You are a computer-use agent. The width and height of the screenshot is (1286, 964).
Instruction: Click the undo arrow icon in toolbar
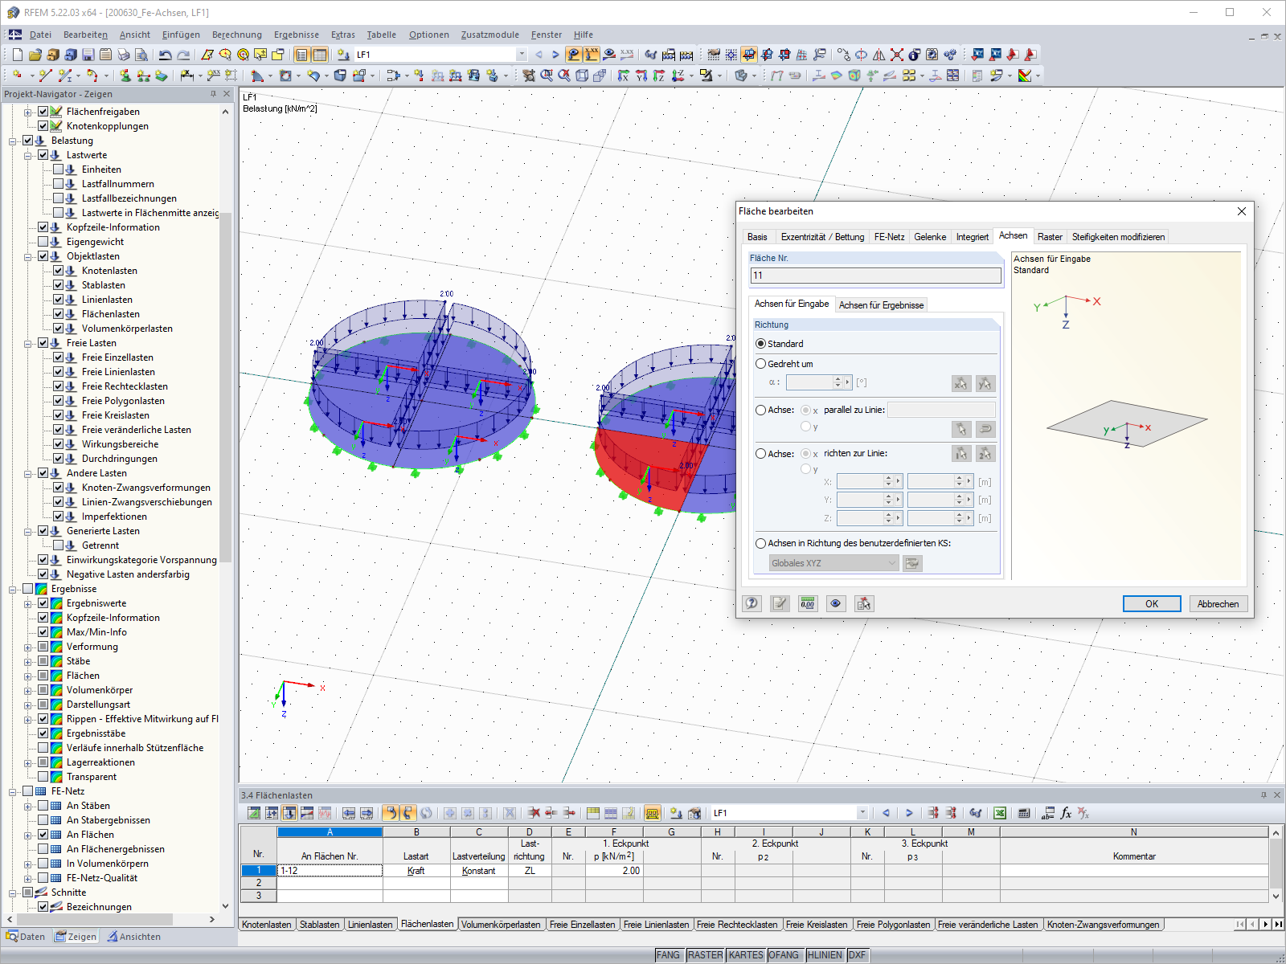pyautogui.click(x=165, y=55)
